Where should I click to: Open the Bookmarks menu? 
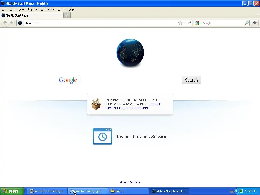pyautogui.click(x=47, y=9)
